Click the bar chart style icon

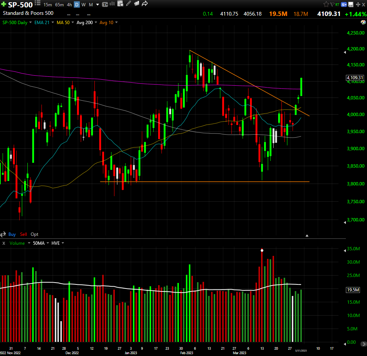pos(112,3)
